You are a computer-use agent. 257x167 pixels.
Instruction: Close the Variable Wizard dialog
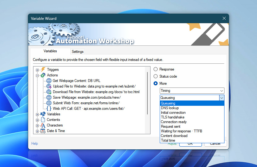point(224,18)
